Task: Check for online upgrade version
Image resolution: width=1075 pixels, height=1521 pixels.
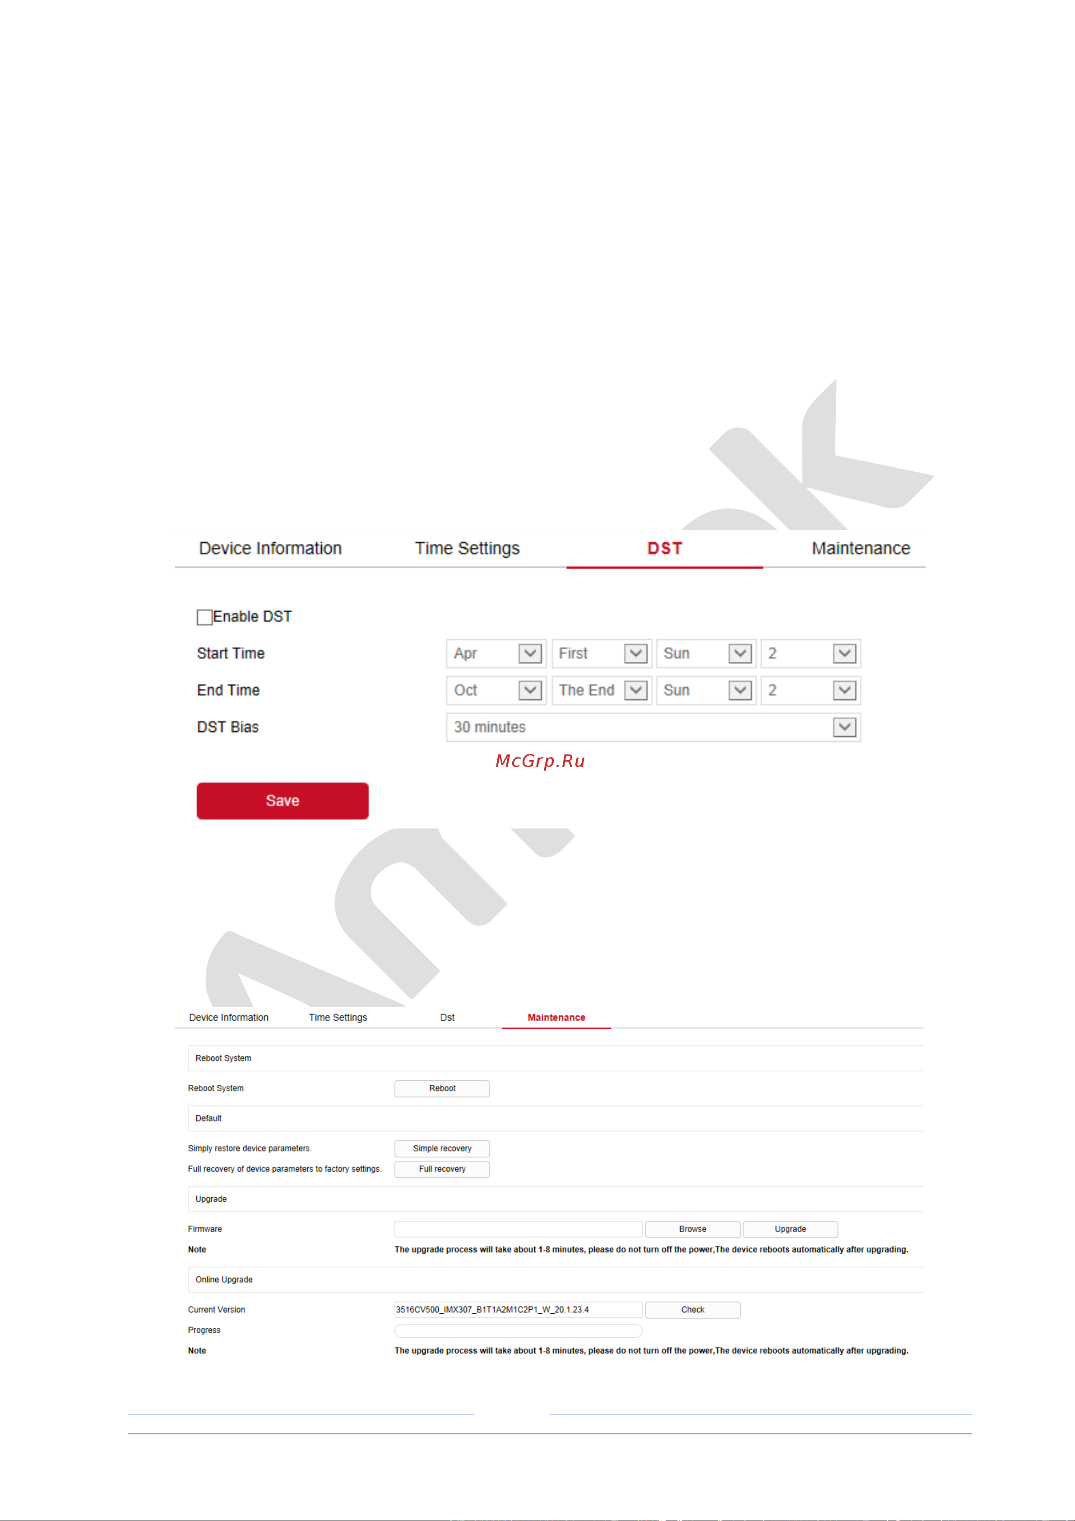Action: (693, 1310)
